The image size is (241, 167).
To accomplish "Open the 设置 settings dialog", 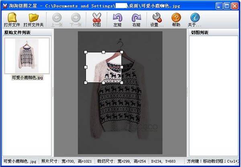I will [x=156, y=18].
